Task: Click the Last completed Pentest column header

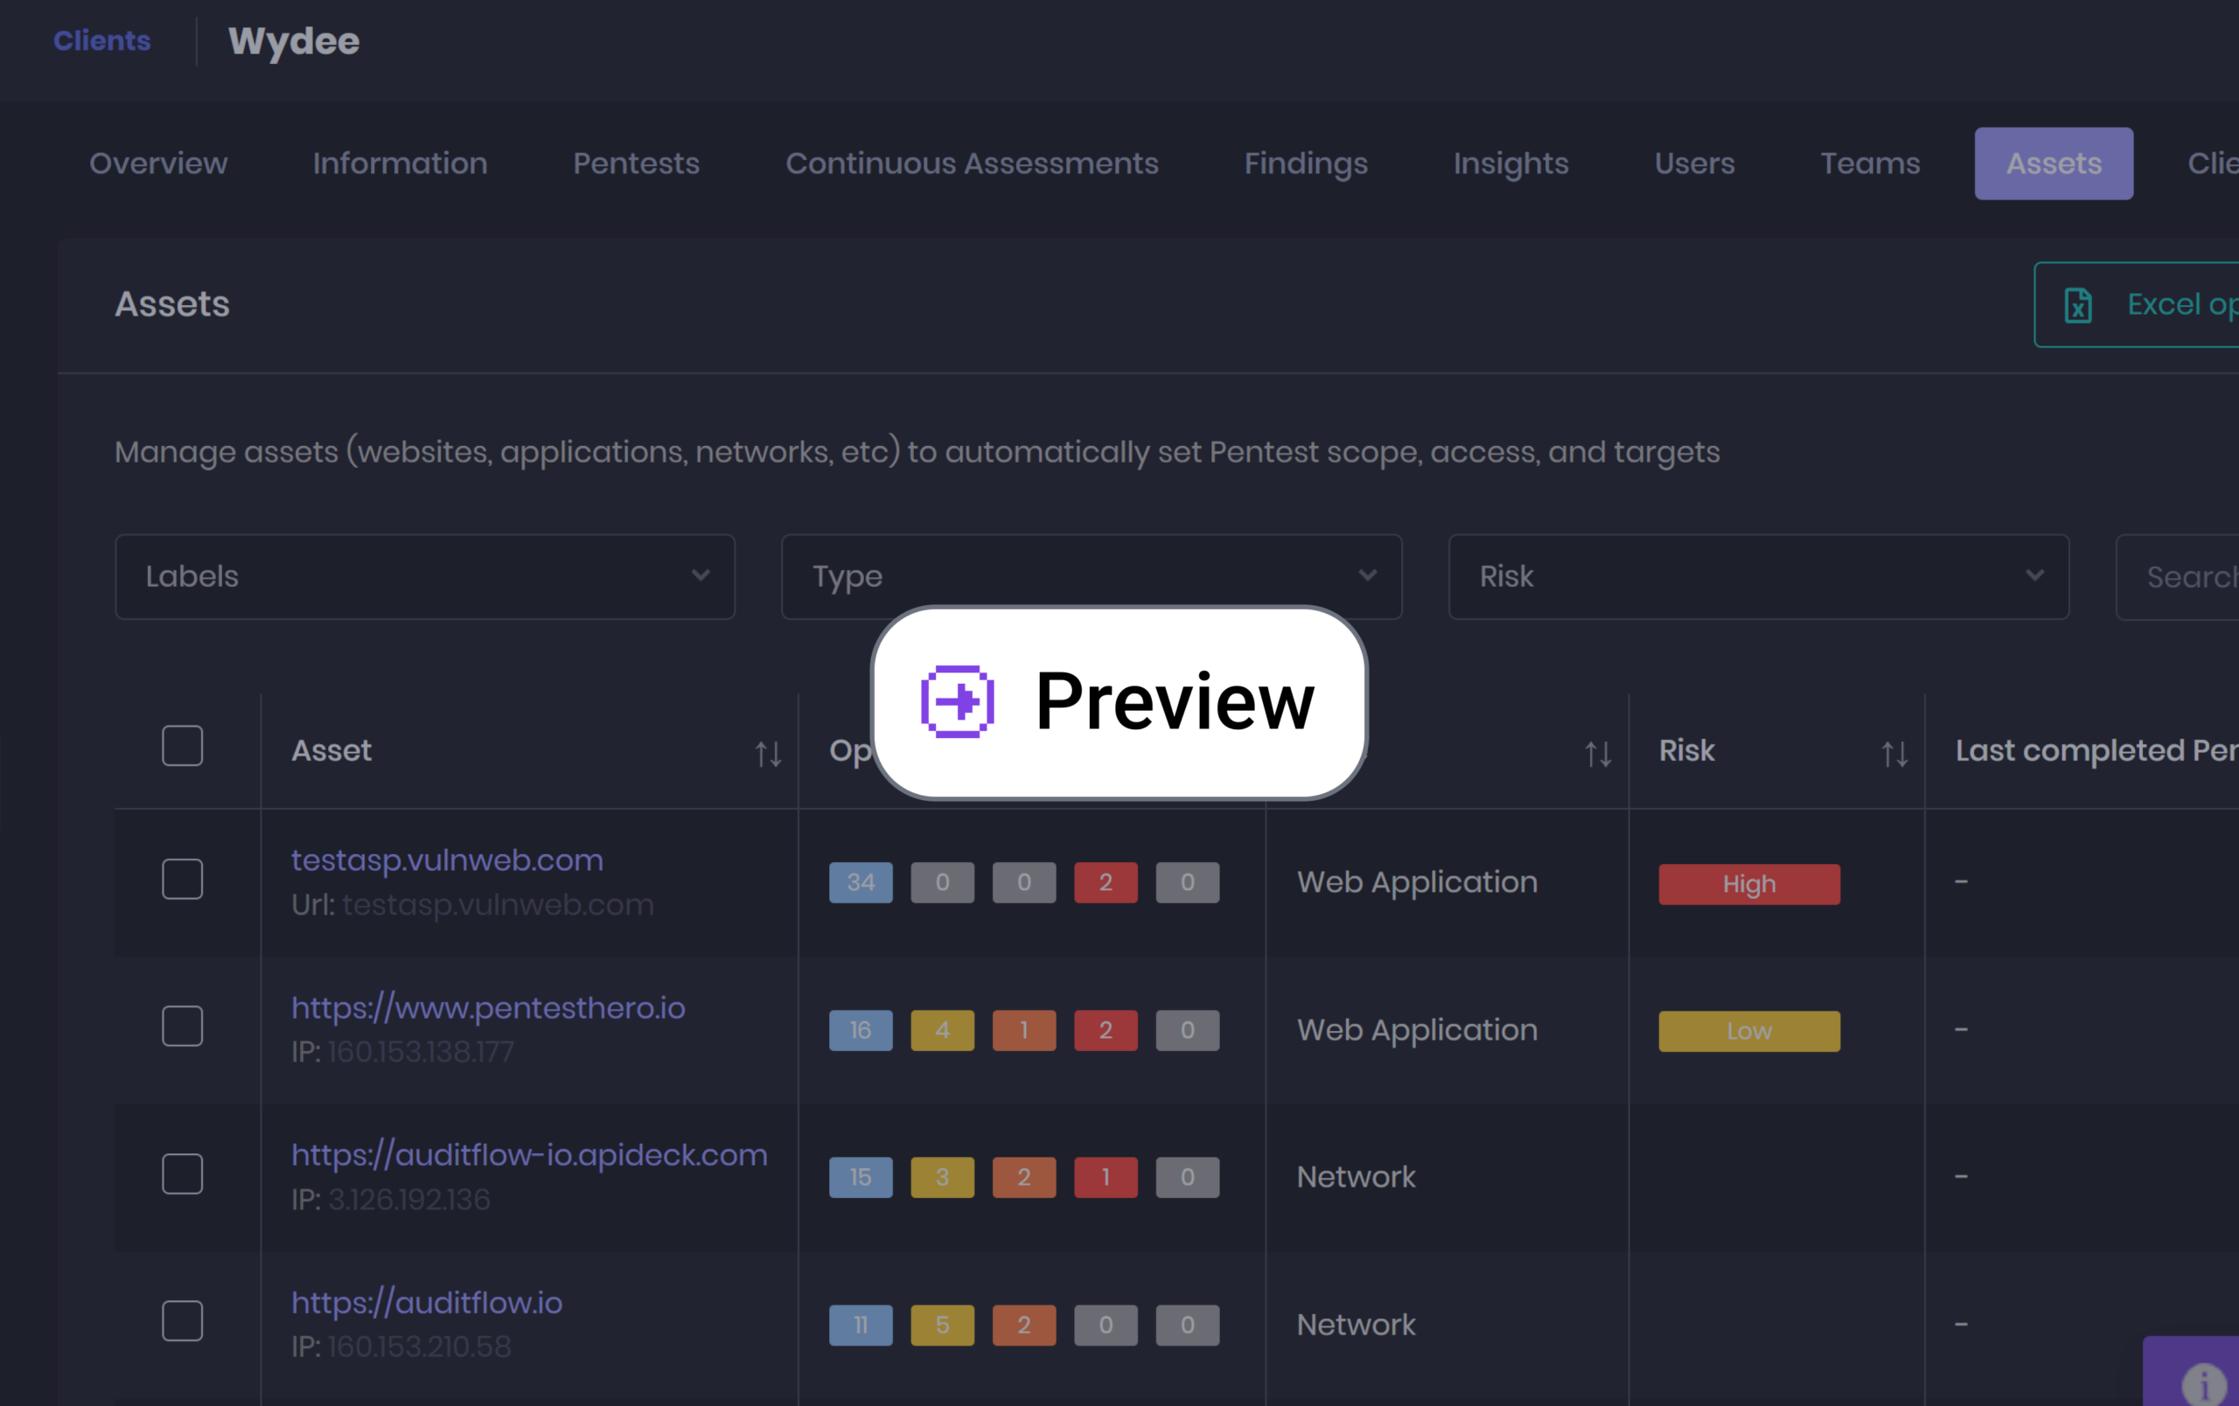Action: coord(2096,751)
